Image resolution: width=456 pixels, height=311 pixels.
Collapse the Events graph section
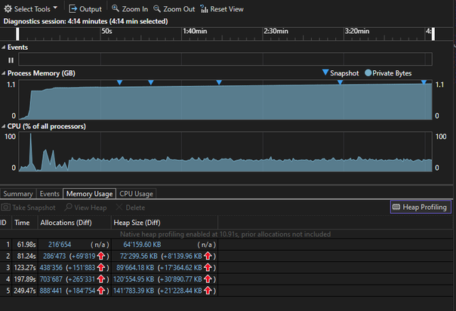click(x=4, y=47)
